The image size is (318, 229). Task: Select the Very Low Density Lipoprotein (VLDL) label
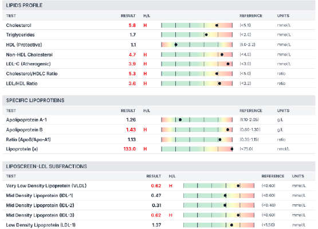coord(46,186)
